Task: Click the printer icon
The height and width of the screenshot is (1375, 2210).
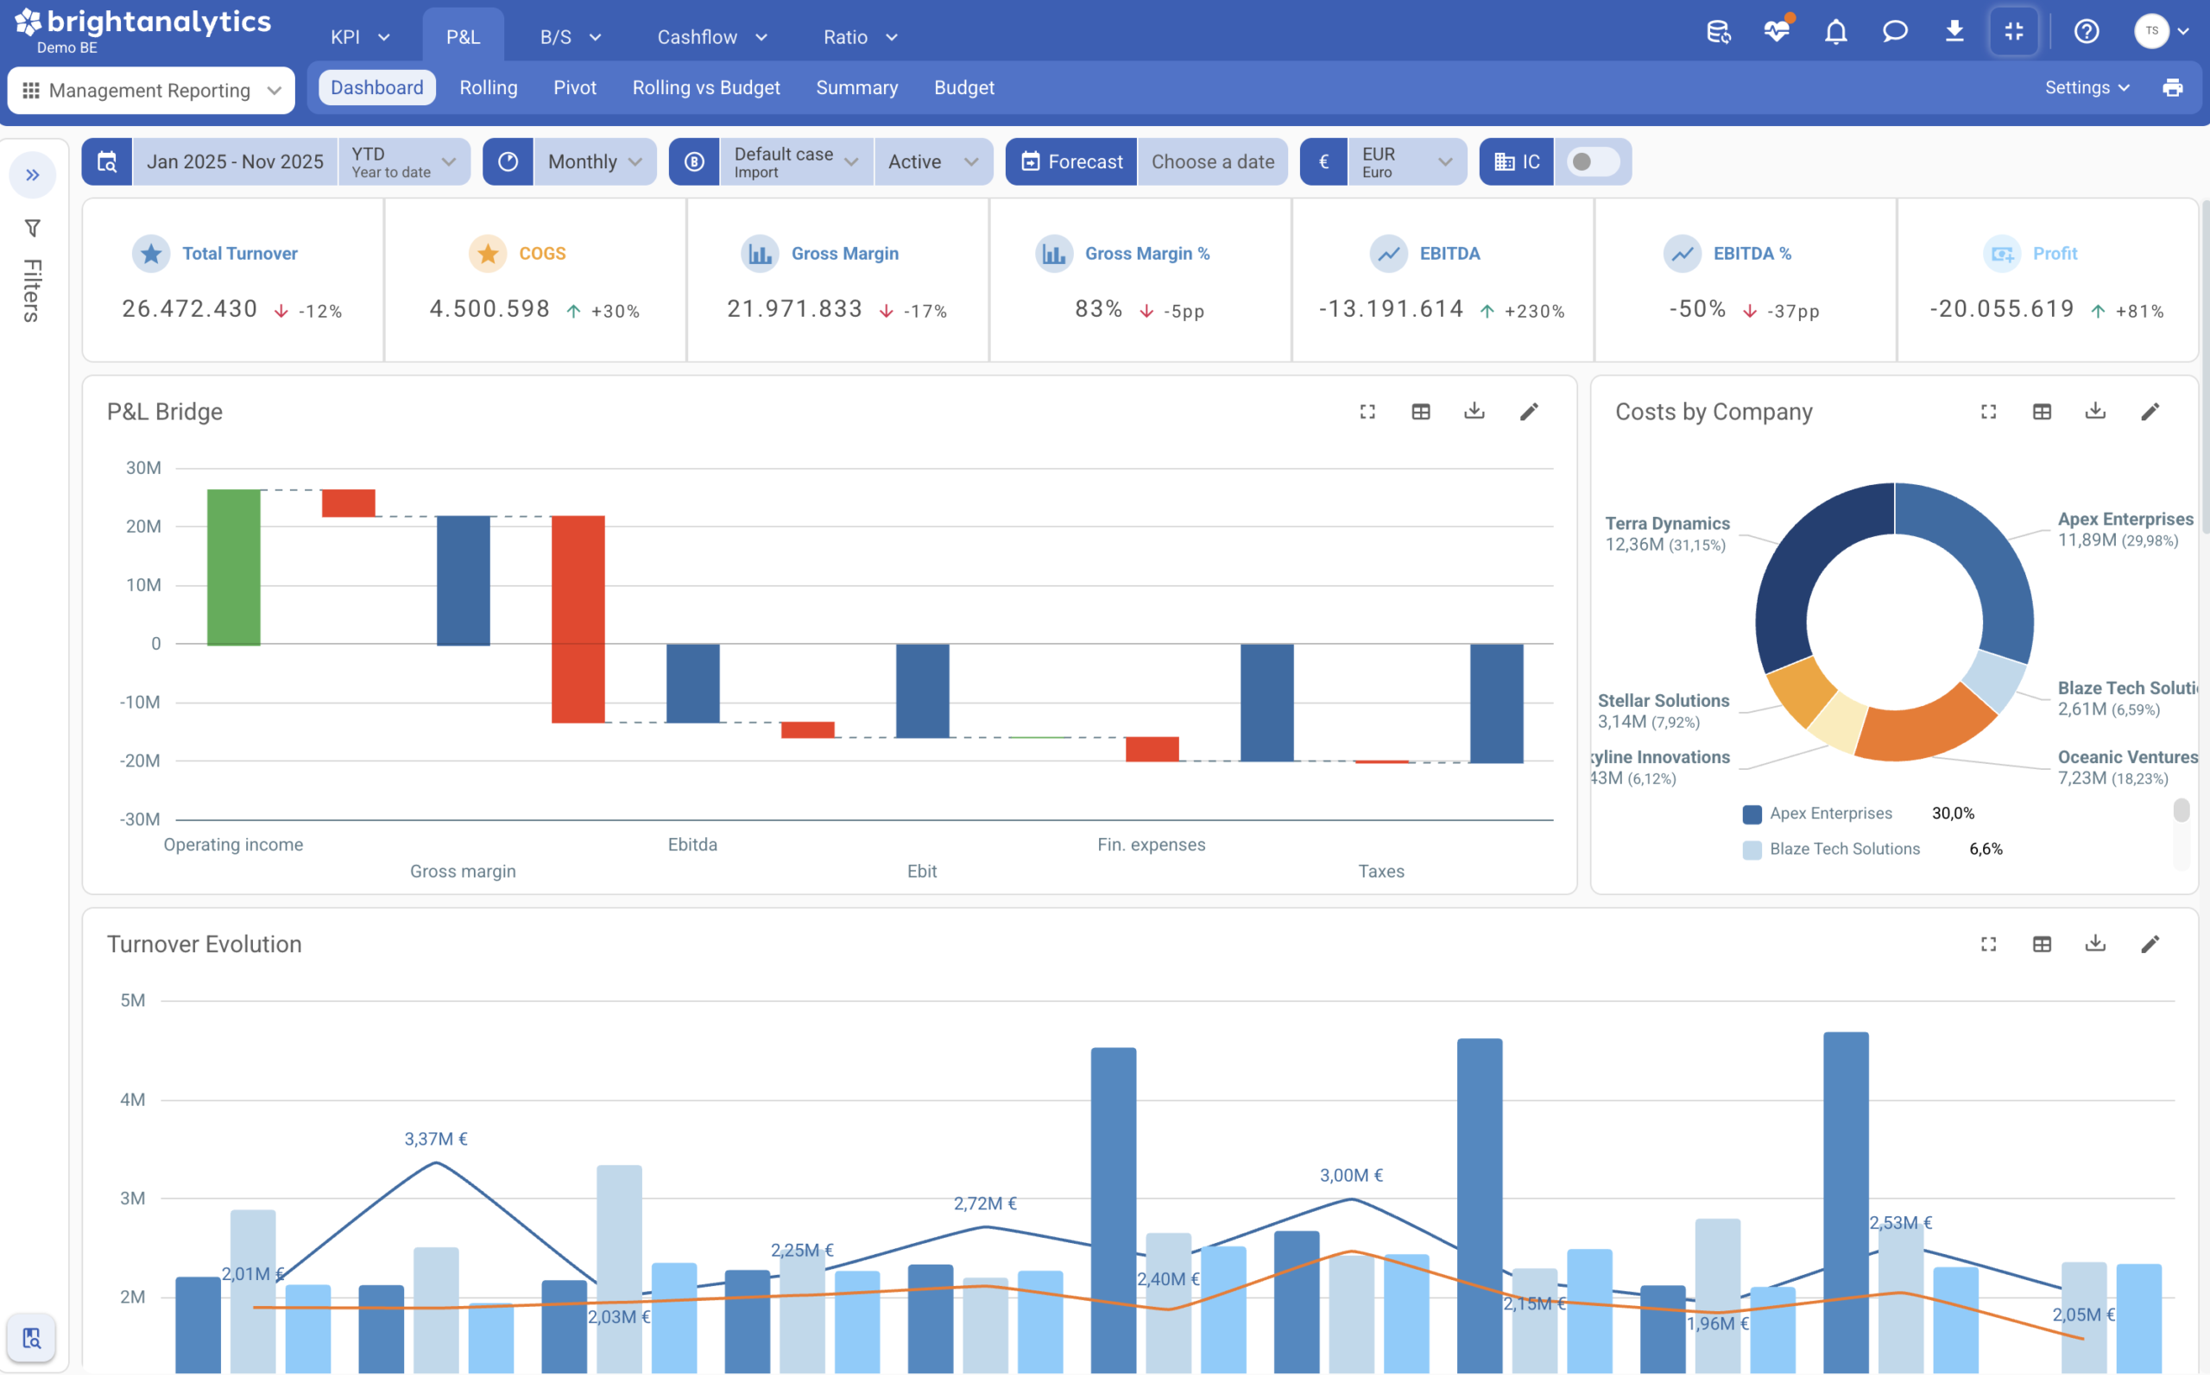Action: (x=2173, y=87)
